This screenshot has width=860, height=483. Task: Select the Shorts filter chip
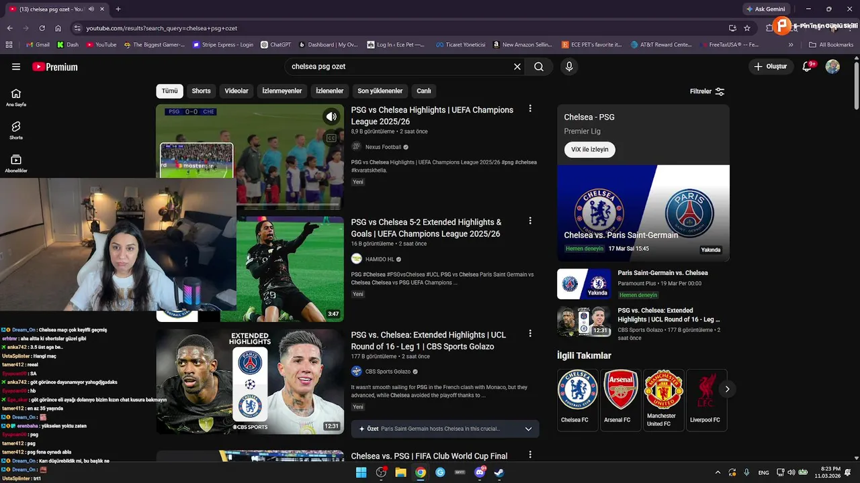click(201, 91)
